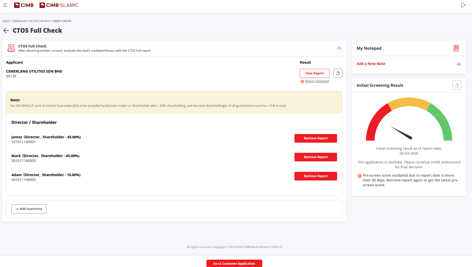The height and width of the screenshot is (267, 472).
Task: Click the Initial Screening Result heading
Action: tap(380, 85)
